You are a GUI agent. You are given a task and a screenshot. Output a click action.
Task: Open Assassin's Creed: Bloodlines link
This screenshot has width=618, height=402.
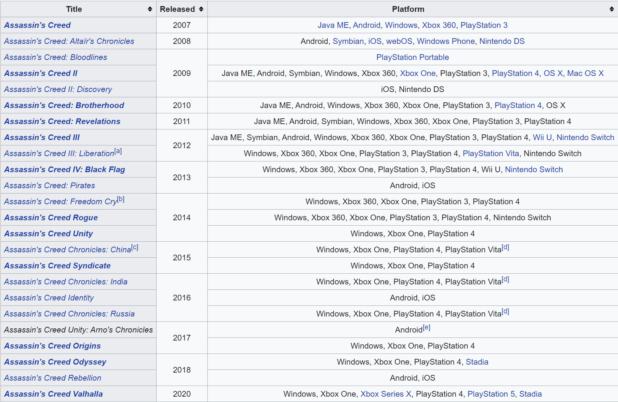point(56,57)
